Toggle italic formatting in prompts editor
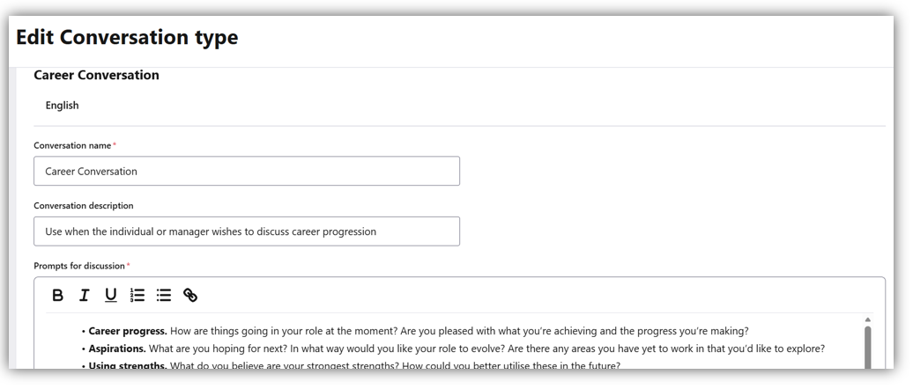The image size is (913, 389). click(85, 296)
